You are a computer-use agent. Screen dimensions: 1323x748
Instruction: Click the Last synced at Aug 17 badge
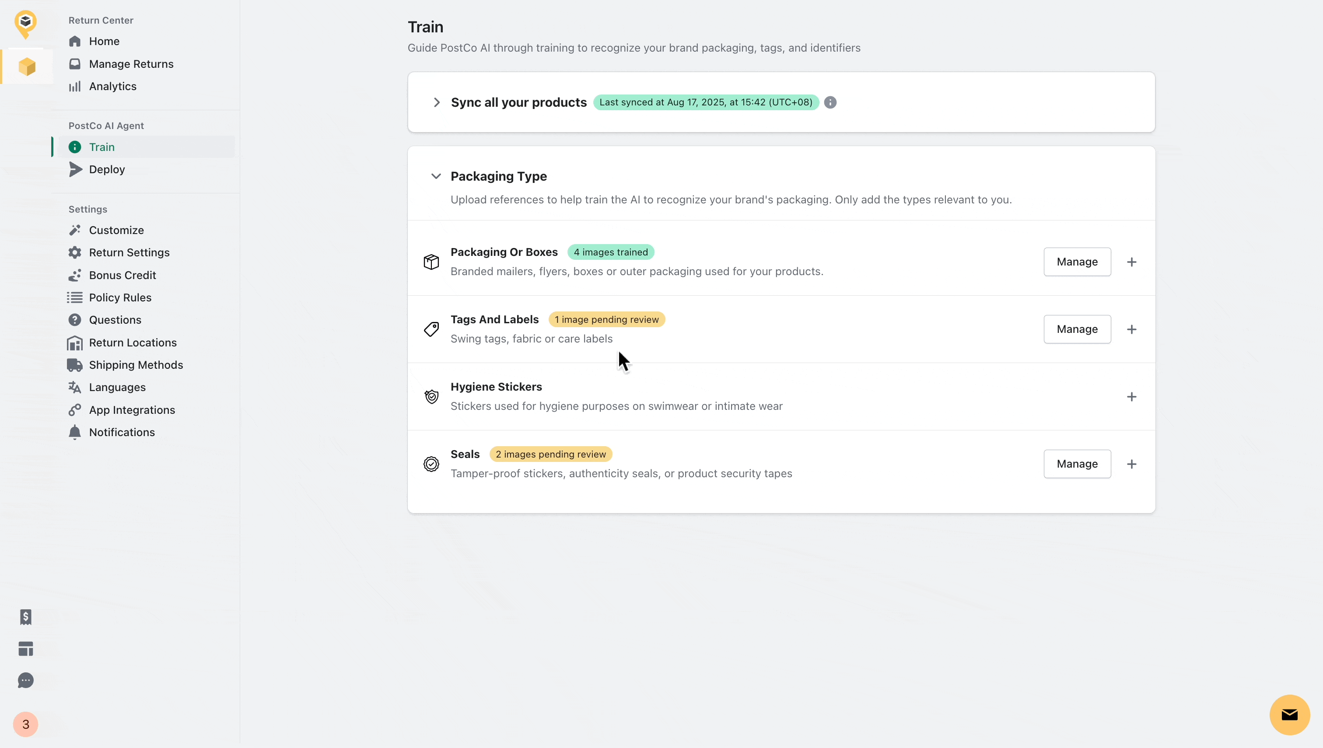(x=706, y=102)
